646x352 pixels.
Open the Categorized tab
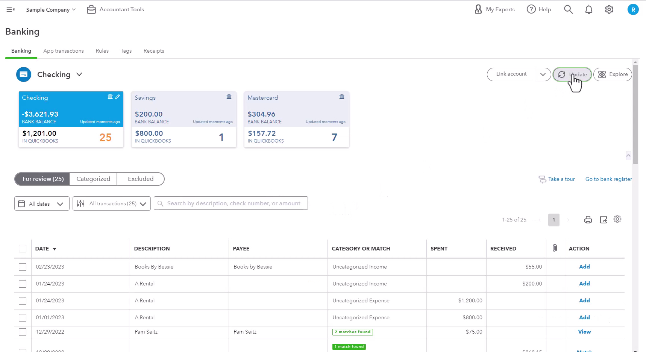click(93, 179)
